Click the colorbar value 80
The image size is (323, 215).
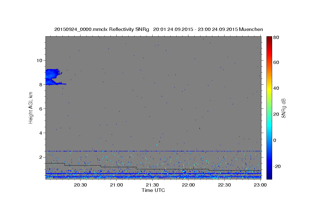277,38
